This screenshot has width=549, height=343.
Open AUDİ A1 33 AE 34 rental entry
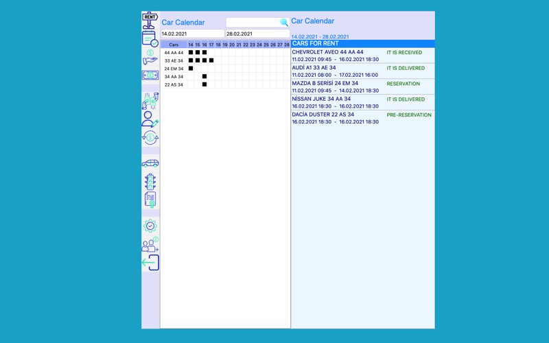coord(363,71)
